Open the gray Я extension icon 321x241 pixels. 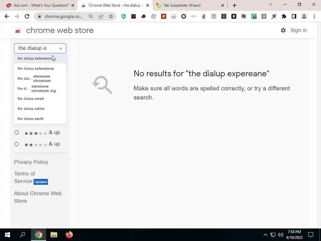point(264,16)
